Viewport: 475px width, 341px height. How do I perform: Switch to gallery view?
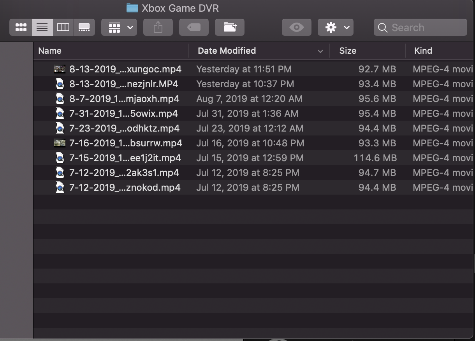click(x=84, y=27)
